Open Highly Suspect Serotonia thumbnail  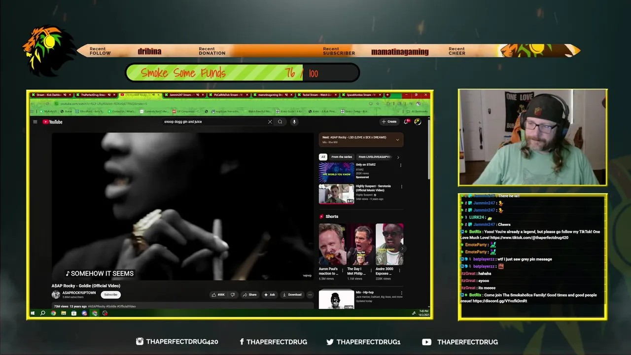coord(336,194)
